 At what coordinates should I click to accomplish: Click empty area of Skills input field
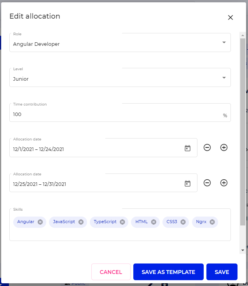pyautogui.click(x=120, y=234)
